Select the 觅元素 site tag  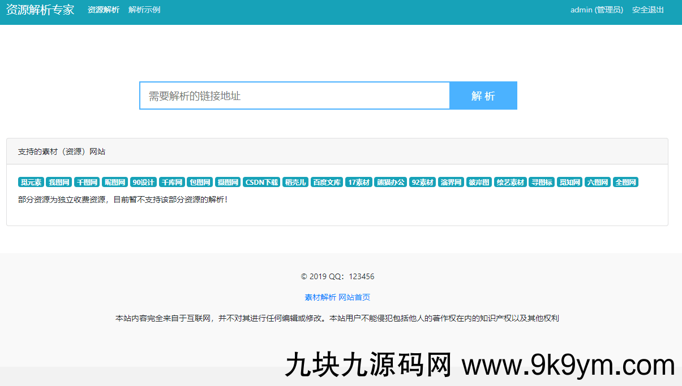pos(31,182)
